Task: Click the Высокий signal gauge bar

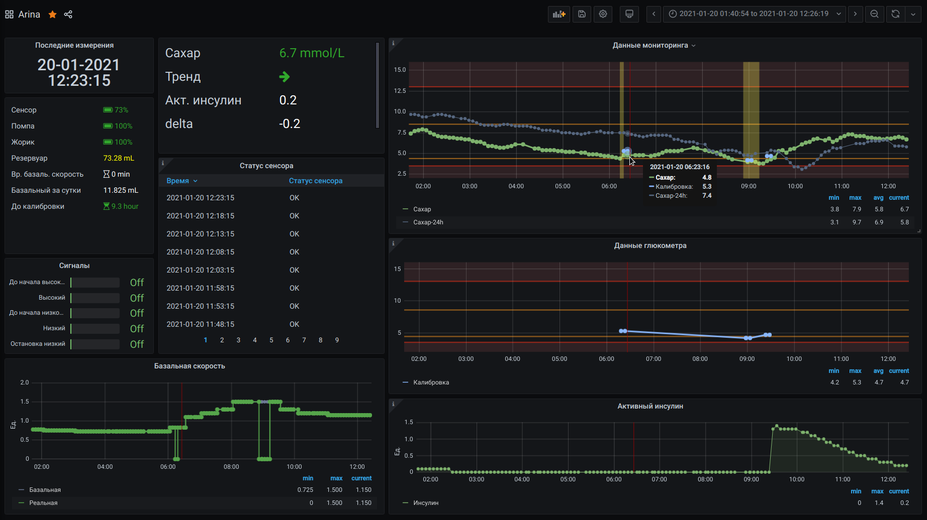Action: (95, 298)
